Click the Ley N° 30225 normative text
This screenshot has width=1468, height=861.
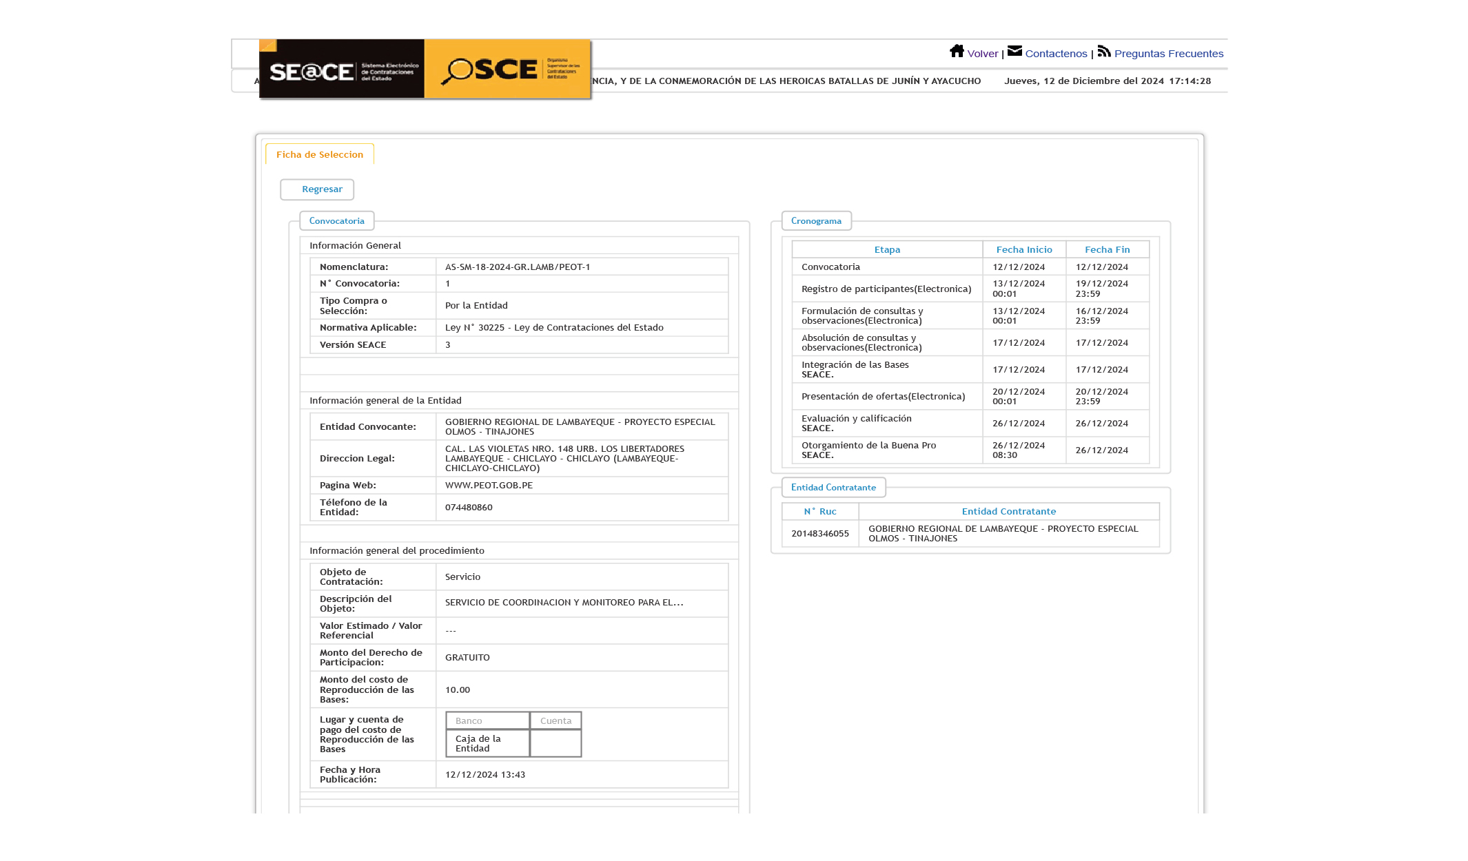[x=554, y=328]
